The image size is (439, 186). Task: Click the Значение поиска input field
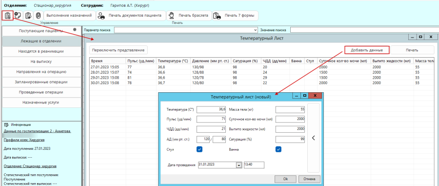point(364,30)
